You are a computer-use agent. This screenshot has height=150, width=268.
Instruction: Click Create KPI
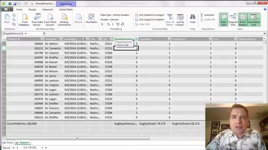[x=207, y=20]
